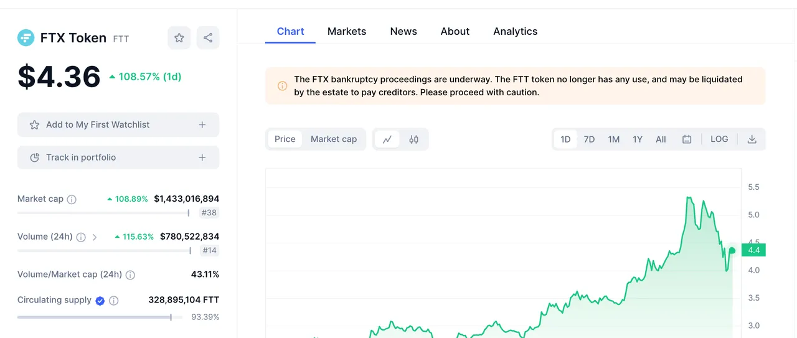The image size is (797, 338).
Task: Open the calendar date range picker
Action: tap(687, 139)
